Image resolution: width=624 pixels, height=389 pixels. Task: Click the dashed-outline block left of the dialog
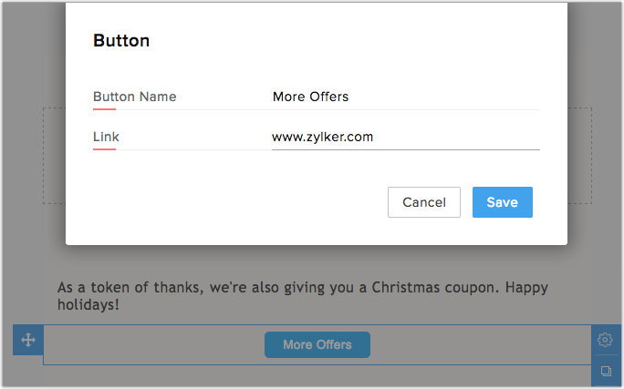54,155
